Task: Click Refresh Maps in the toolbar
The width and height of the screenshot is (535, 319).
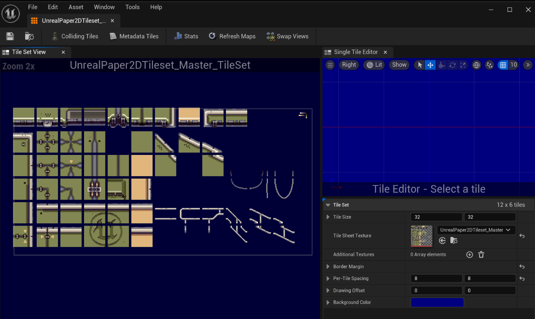Action: 232,36
